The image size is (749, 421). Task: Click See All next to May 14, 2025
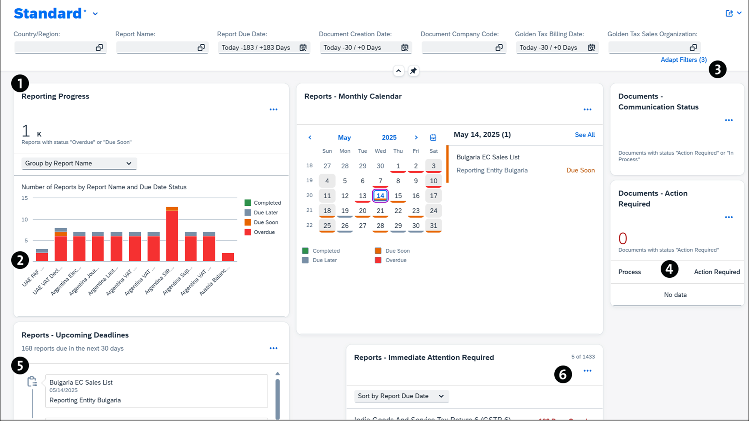coord(584,134)
